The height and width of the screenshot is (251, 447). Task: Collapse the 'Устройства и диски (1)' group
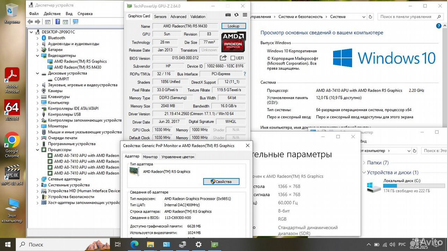[364, 172]
